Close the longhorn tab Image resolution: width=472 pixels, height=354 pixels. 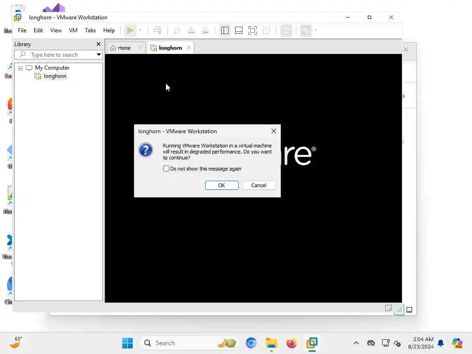[189, 48]
